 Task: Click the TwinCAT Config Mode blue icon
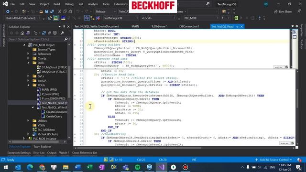[63, 18]
